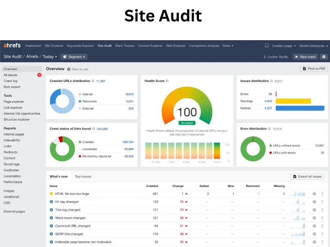Click Export all issues button
Image resolution: width=330 pixels, height=247 pixels.
(x=307, y=177)
